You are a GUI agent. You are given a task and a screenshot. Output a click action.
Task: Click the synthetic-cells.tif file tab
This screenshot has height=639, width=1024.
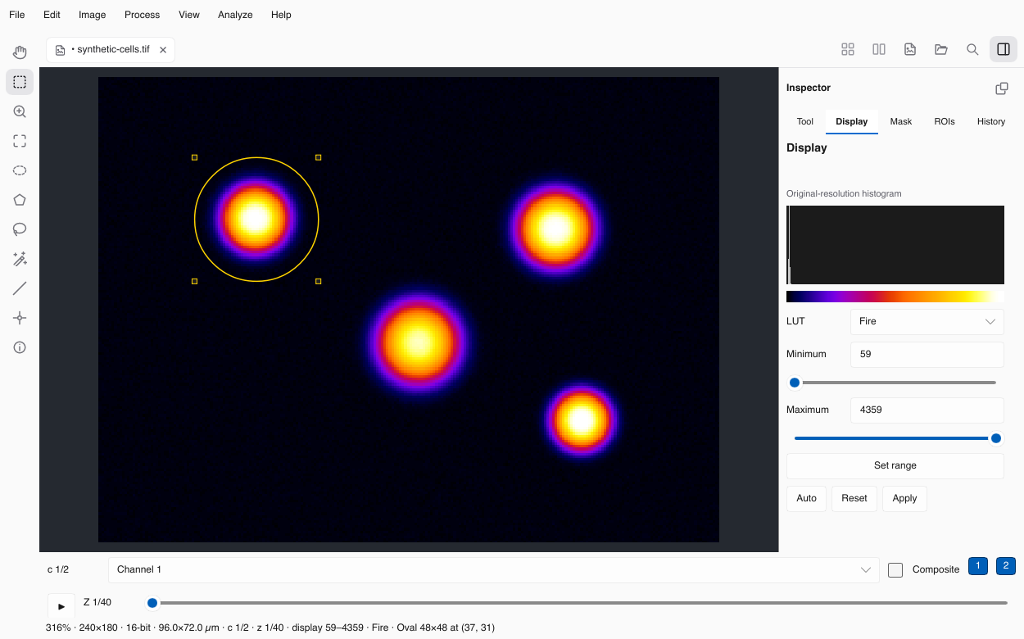tap(111, 50)
